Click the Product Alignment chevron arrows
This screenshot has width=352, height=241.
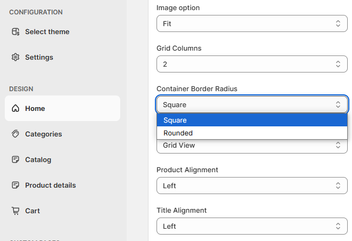tap(338, 186)
